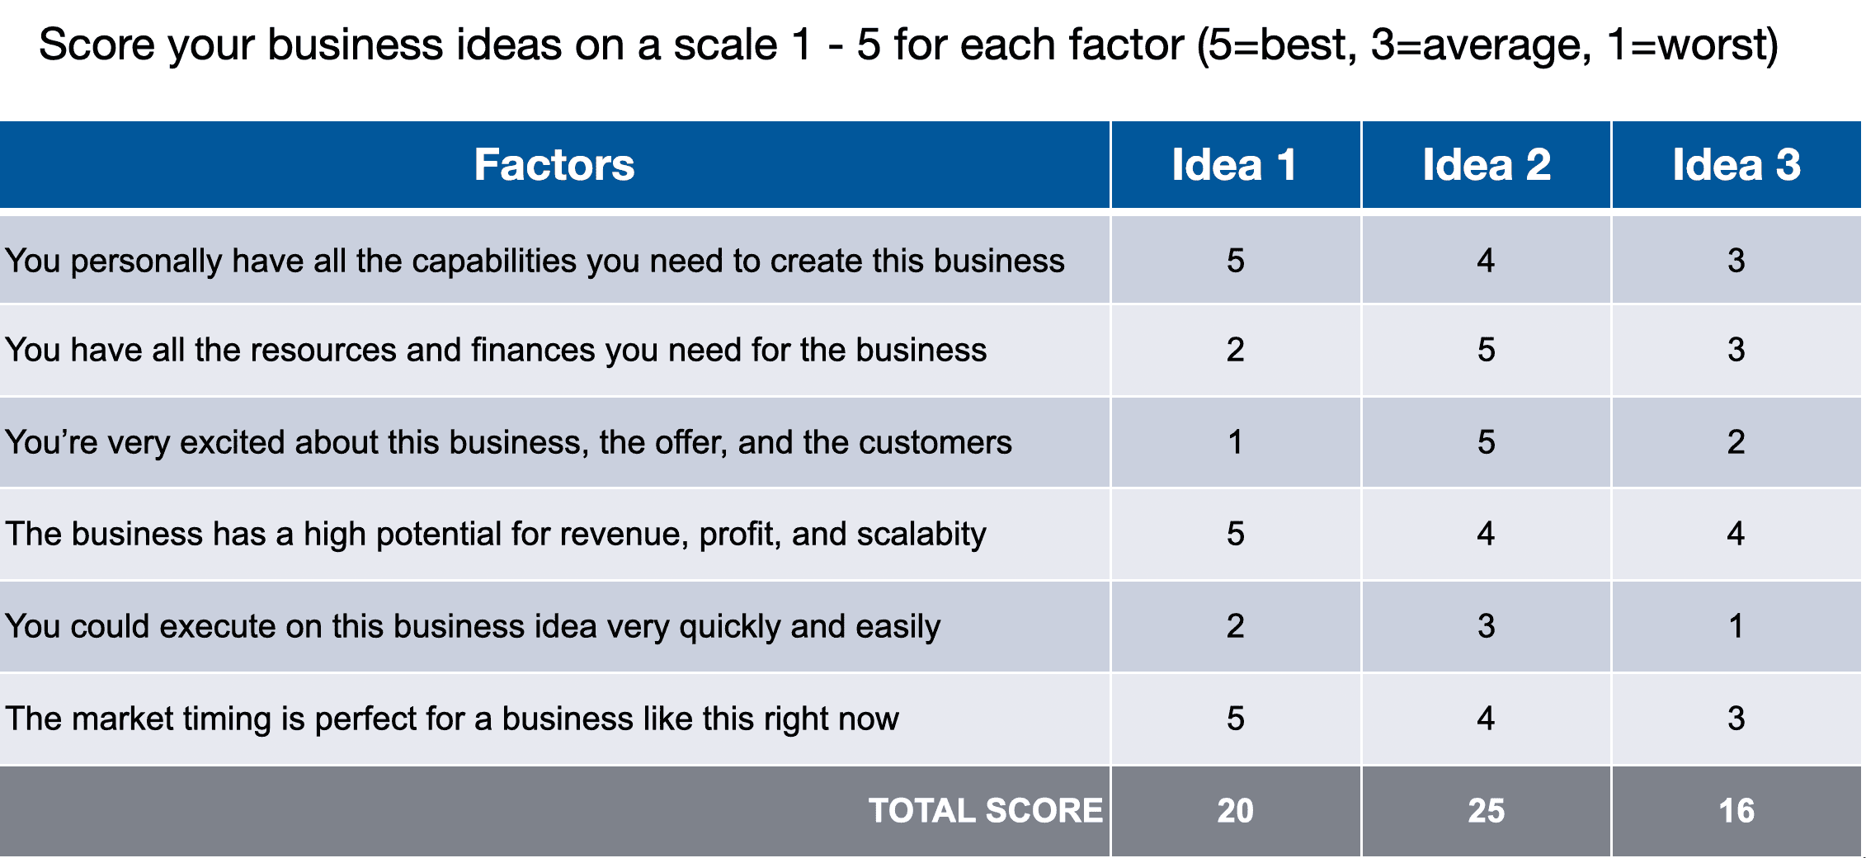Click the scoring instructions title text

[x=907, y=45]
